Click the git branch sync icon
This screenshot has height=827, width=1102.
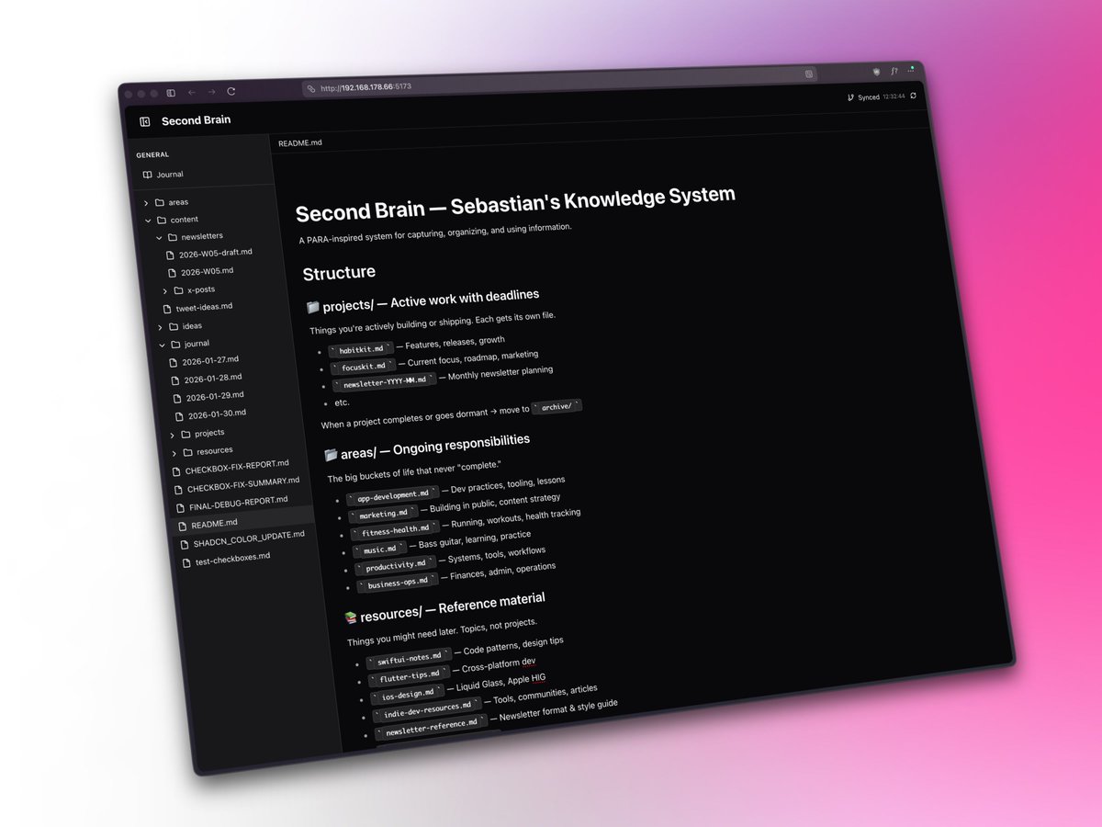click(x=850, y=97)
